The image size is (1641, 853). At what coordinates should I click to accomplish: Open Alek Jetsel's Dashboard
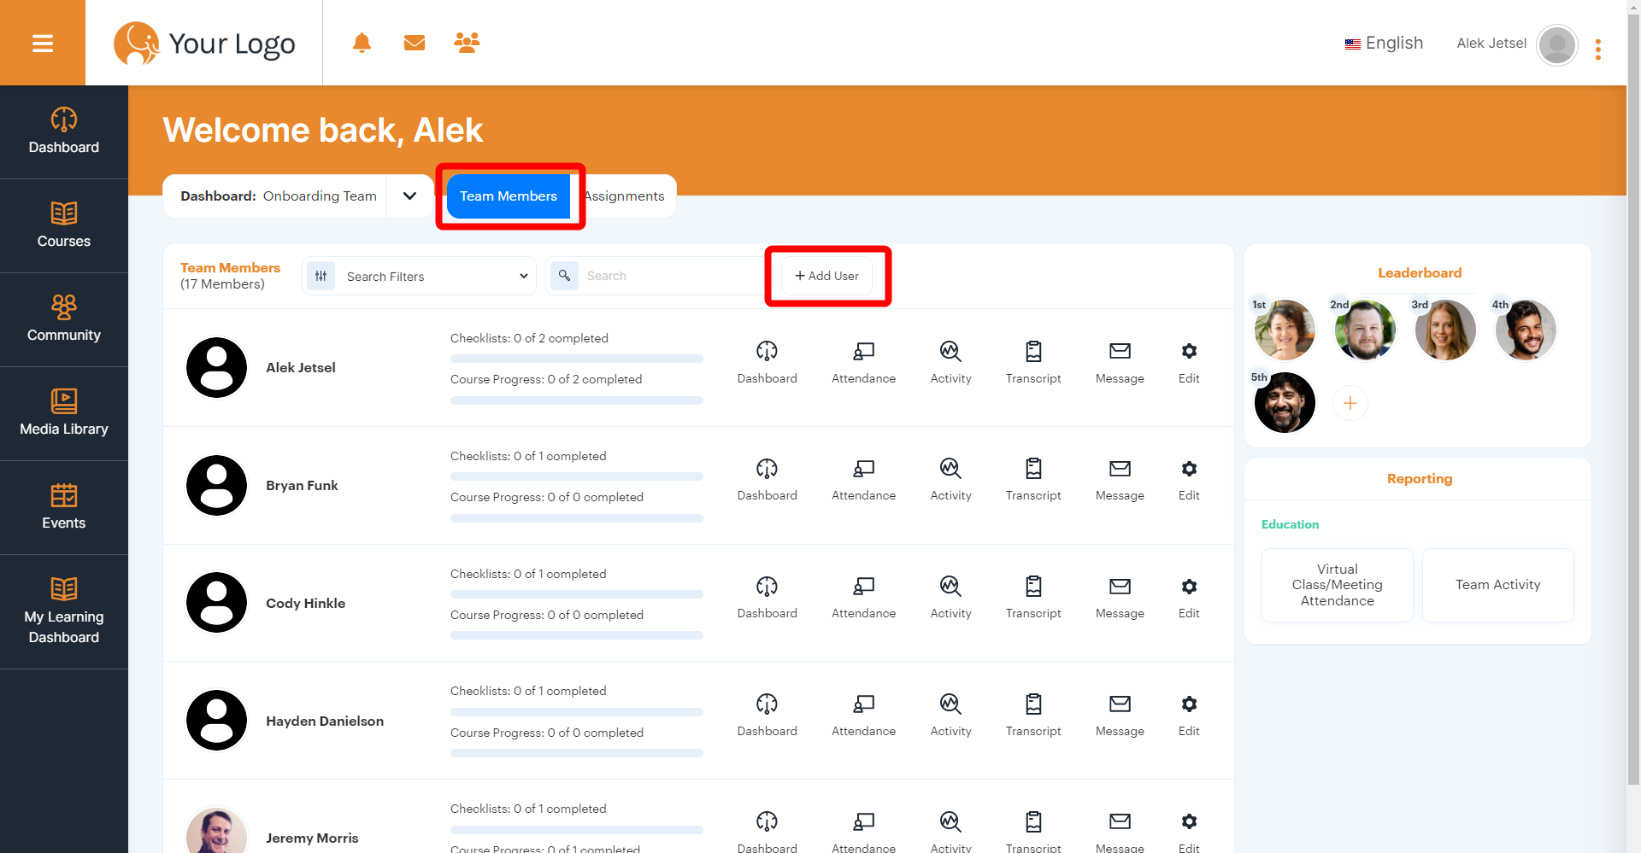[x=767, y=362]
